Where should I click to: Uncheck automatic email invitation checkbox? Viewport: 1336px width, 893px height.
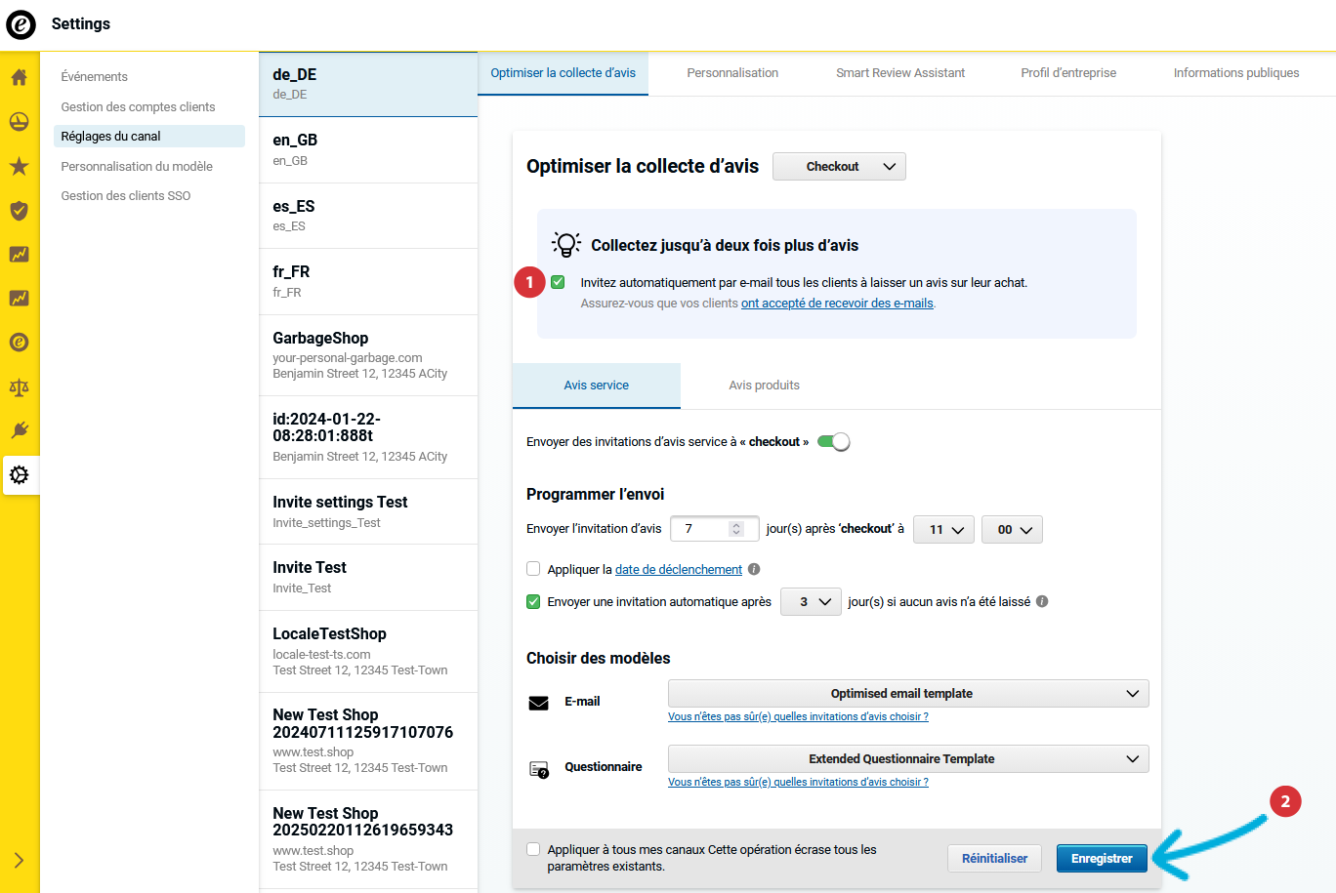(x=558, y=282)
